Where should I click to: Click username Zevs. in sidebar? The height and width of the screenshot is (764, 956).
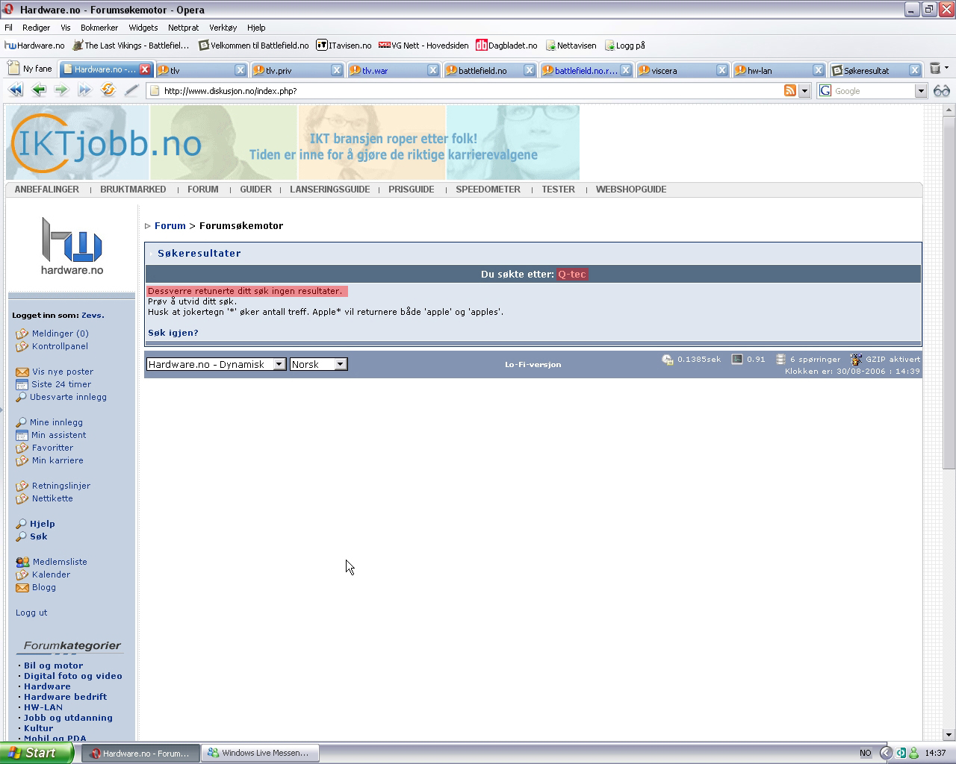[x=93, y=316]
